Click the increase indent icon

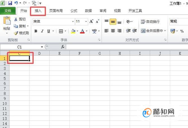click(134, 31)
